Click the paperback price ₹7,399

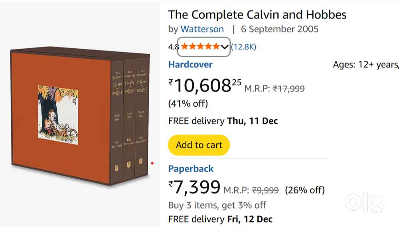click(x=194, y=187)
